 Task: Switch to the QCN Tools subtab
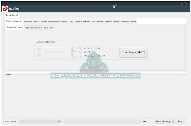[49, 28]
